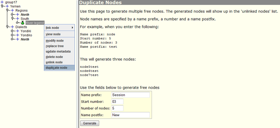Select unlink node menu entry
Screen dimensions: 280x128
[x=59, y=62]
